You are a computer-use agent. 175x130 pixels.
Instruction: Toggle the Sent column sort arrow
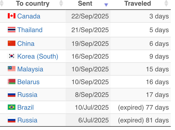click(106, 5)
